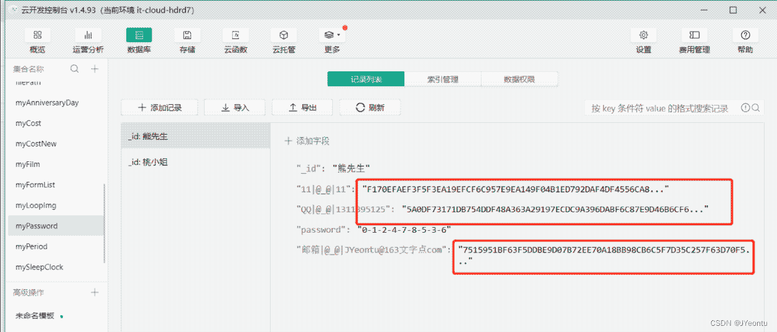Screen dimensions: 777x332
Task: Click 添加字段 to add a field
Action: click(x=307, y=141)
